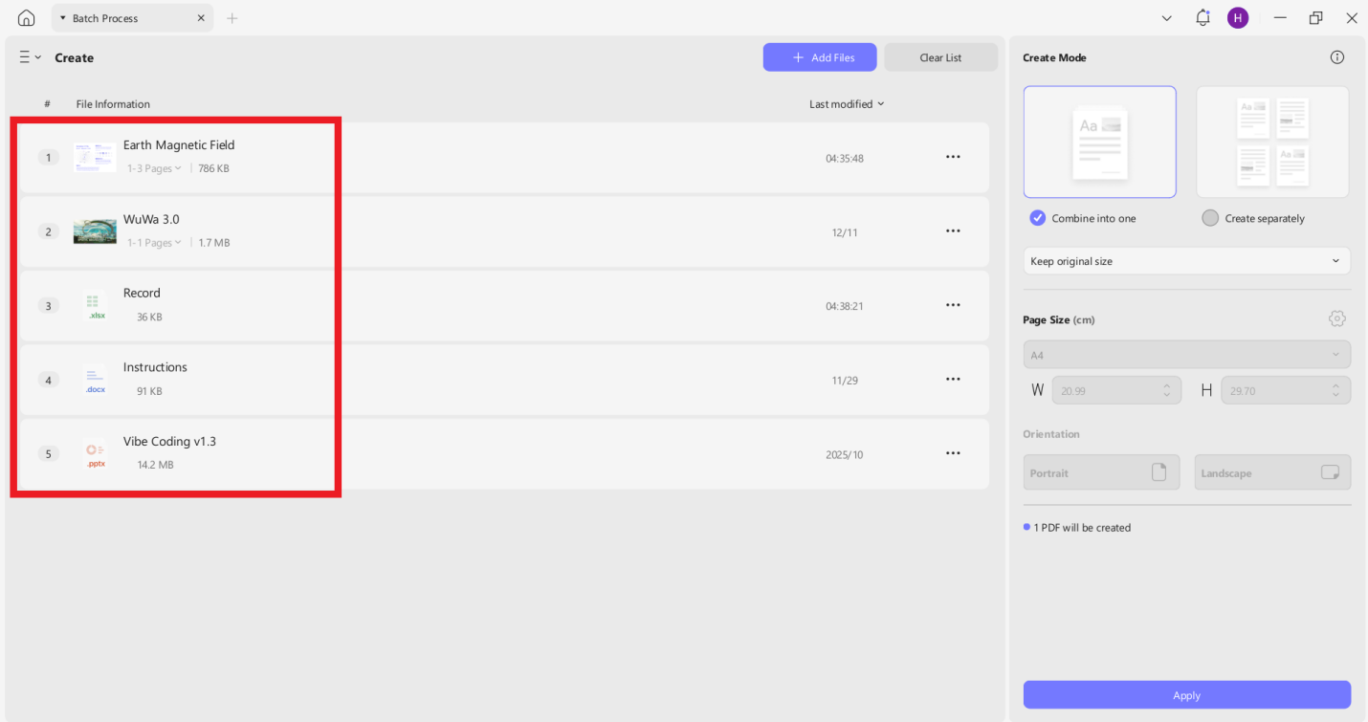Click the purple user avatar H

(x=1238, y=18)
